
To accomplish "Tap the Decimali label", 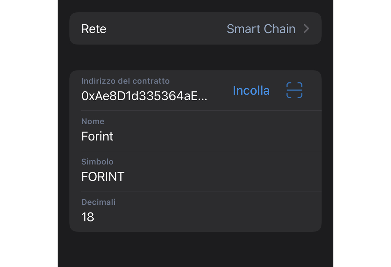I will [x=98, y=202].
